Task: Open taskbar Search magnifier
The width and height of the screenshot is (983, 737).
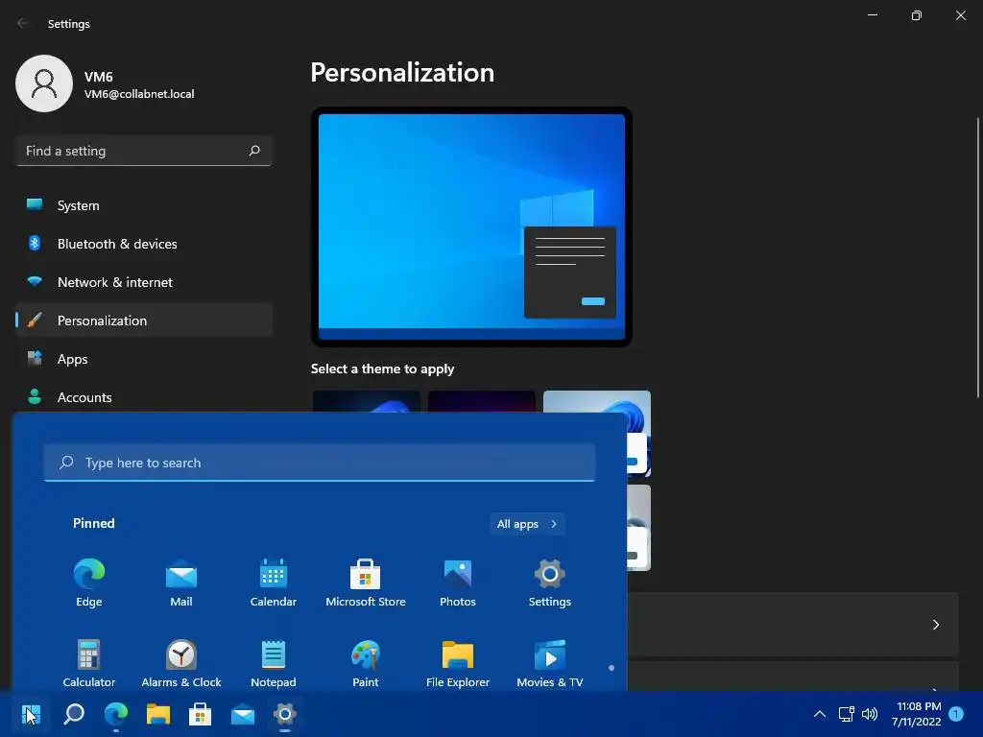Action: pyautogui.click(x=74, y=714)
